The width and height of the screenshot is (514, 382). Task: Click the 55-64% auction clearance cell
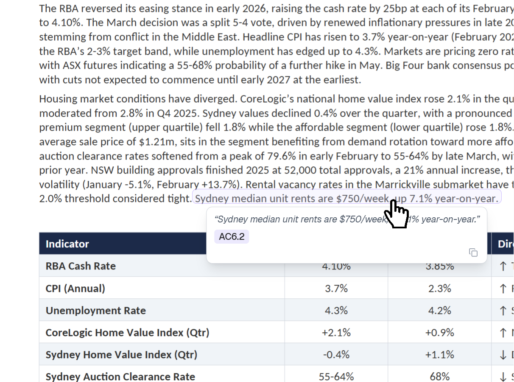336,376
